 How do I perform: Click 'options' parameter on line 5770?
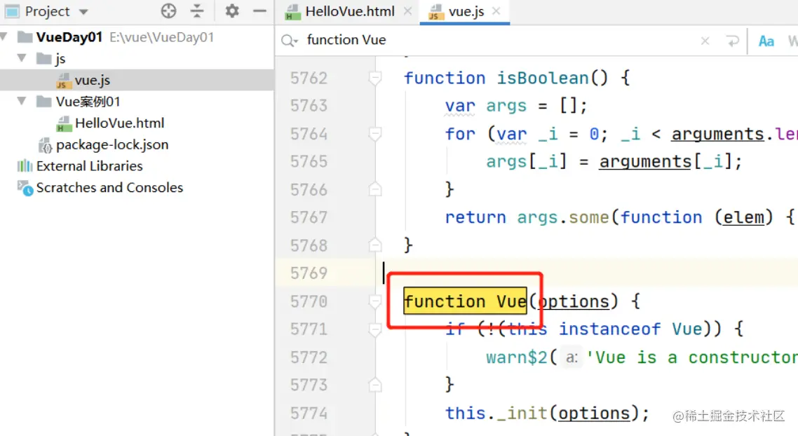pos(574,301)
